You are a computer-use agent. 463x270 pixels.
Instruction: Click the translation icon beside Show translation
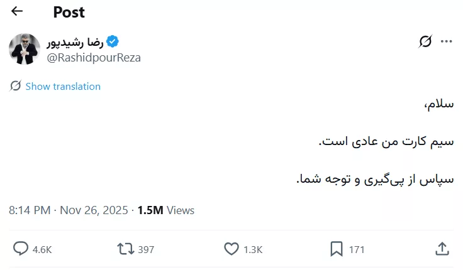click(x=16, y=86)
